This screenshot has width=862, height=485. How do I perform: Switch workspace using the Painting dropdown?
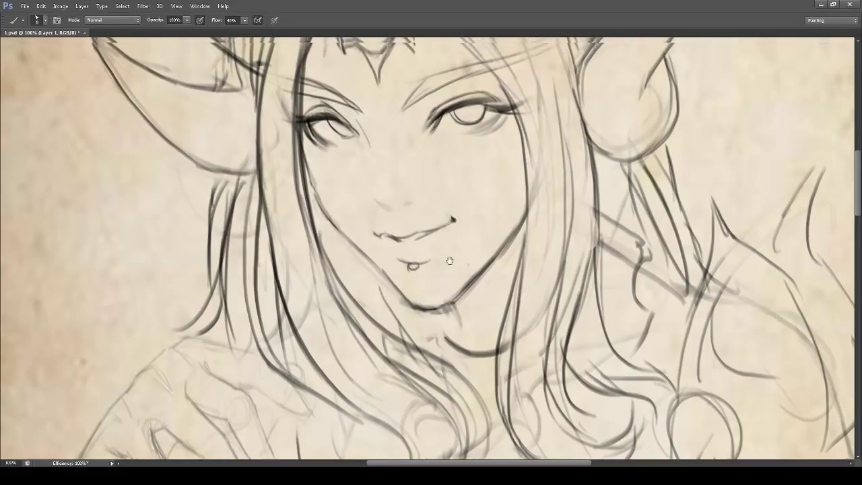point(832,20)
